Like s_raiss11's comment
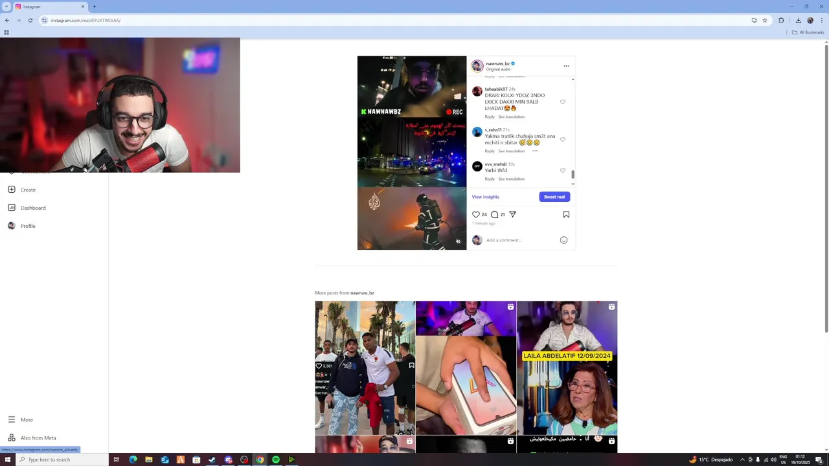Screen dimensions: 829x466 click(x=563, y=139)
